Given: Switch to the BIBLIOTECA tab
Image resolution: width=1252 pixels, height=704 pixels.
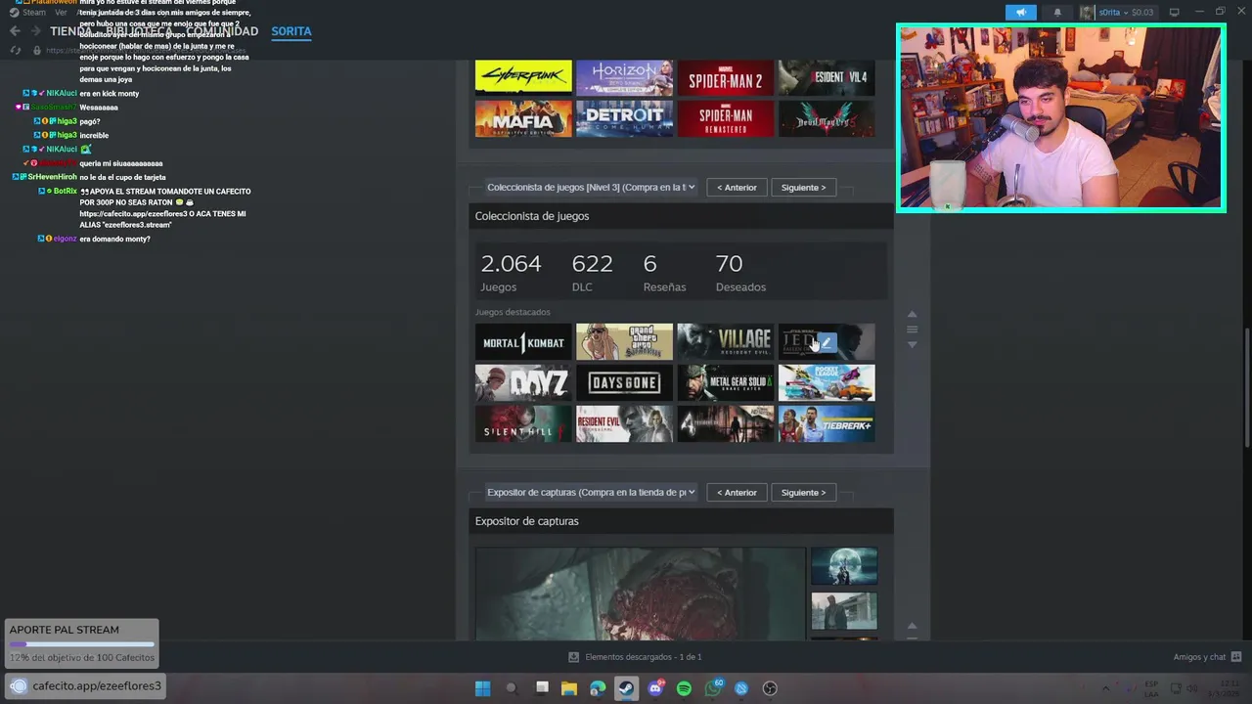Looking at the screenshot, I should 139,31.
